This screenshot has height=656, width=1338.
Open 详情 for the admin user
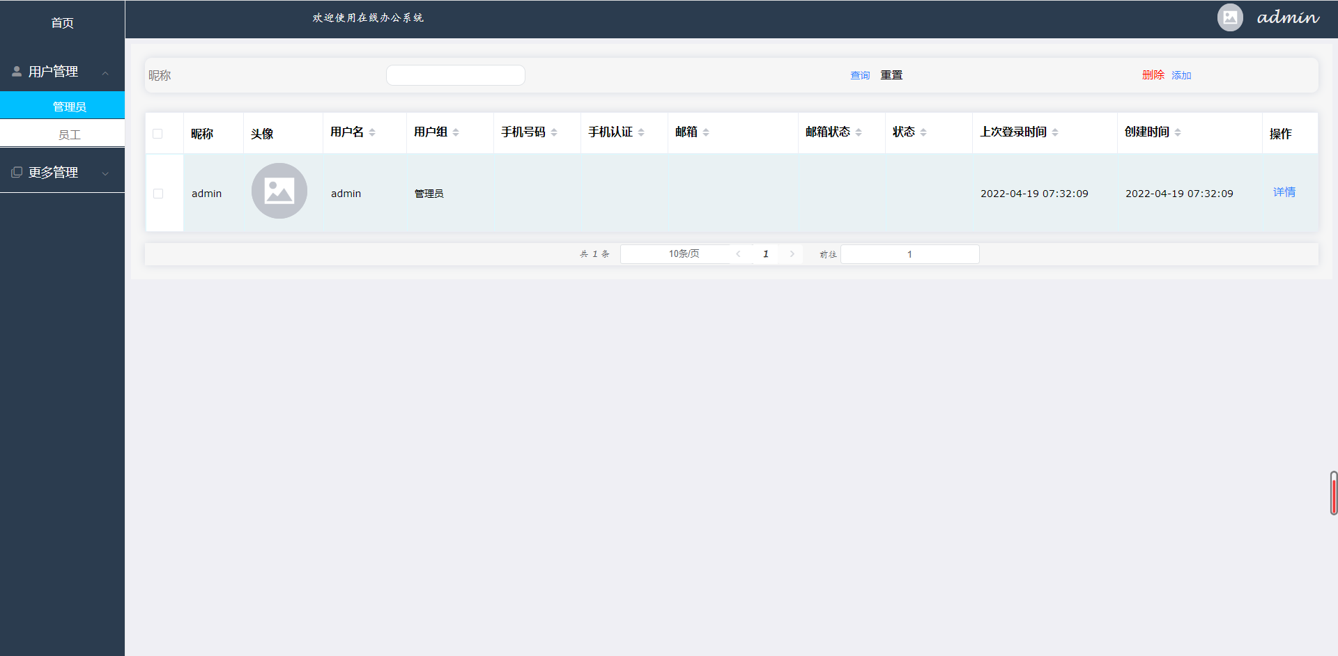1284,192
